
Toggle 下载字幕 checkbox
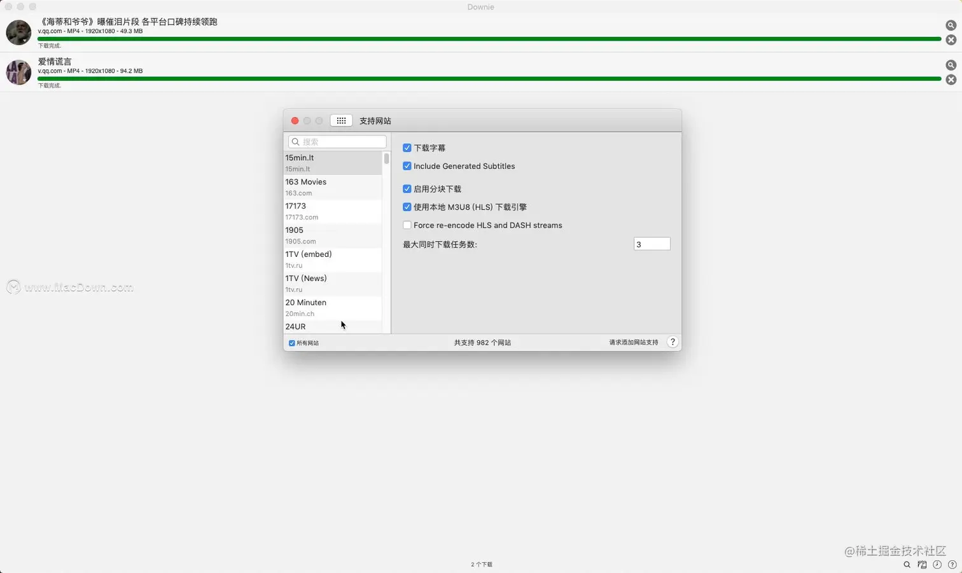407,148
